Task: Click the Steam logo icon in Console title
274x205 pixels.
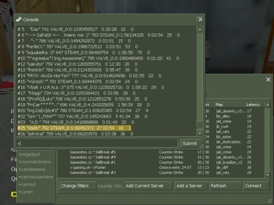Action: click(x=19, y=20)
